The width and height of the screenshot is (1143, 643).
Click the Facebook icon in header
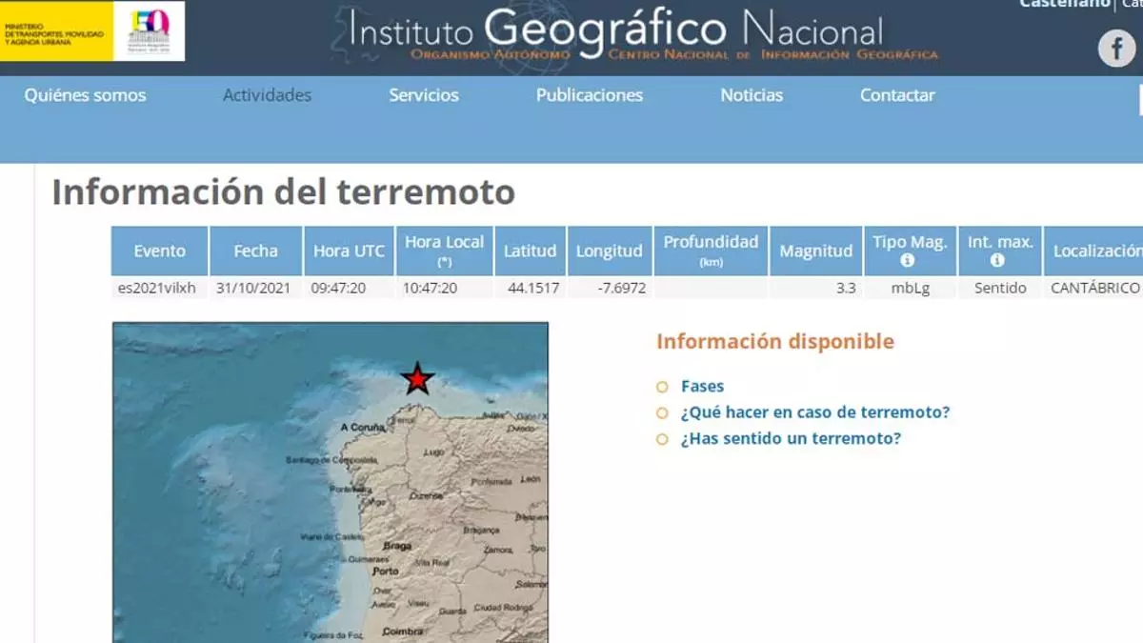tap(1116, 48)
